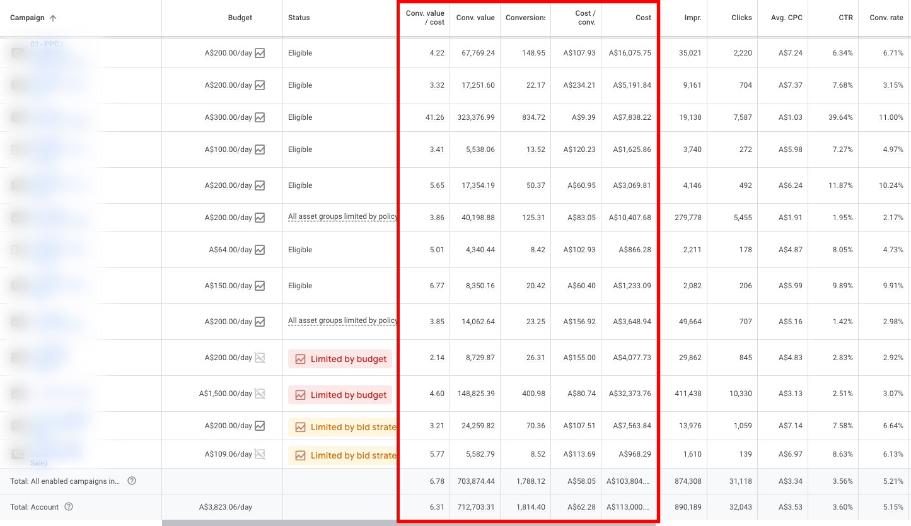
Task: Click the budget icon next to A$1,500.00/day
Action: pos(260,394)
